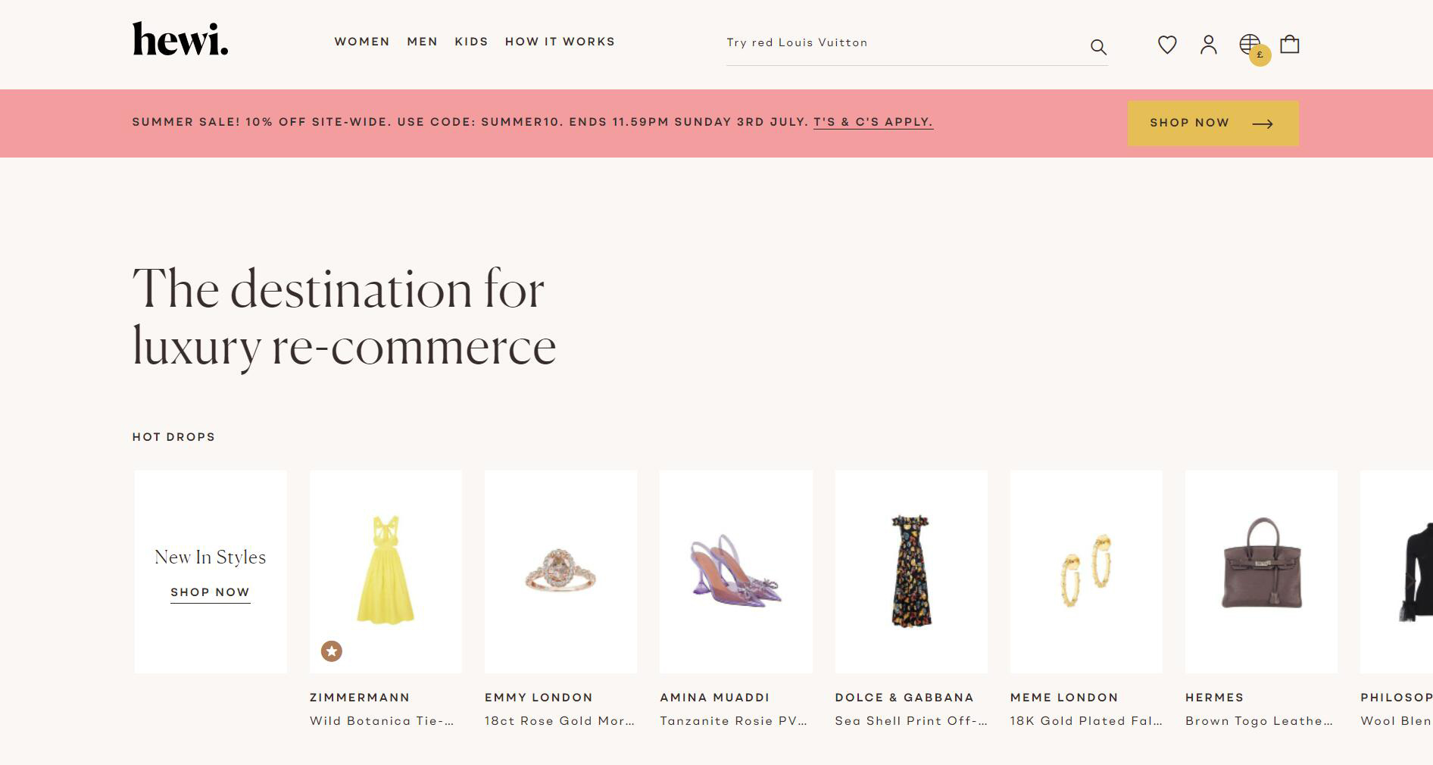Image resolution: width=1433 pixels, height=765 pixels.
Task: Open 18K Gold Plated product title
Action: [1086, 721]
